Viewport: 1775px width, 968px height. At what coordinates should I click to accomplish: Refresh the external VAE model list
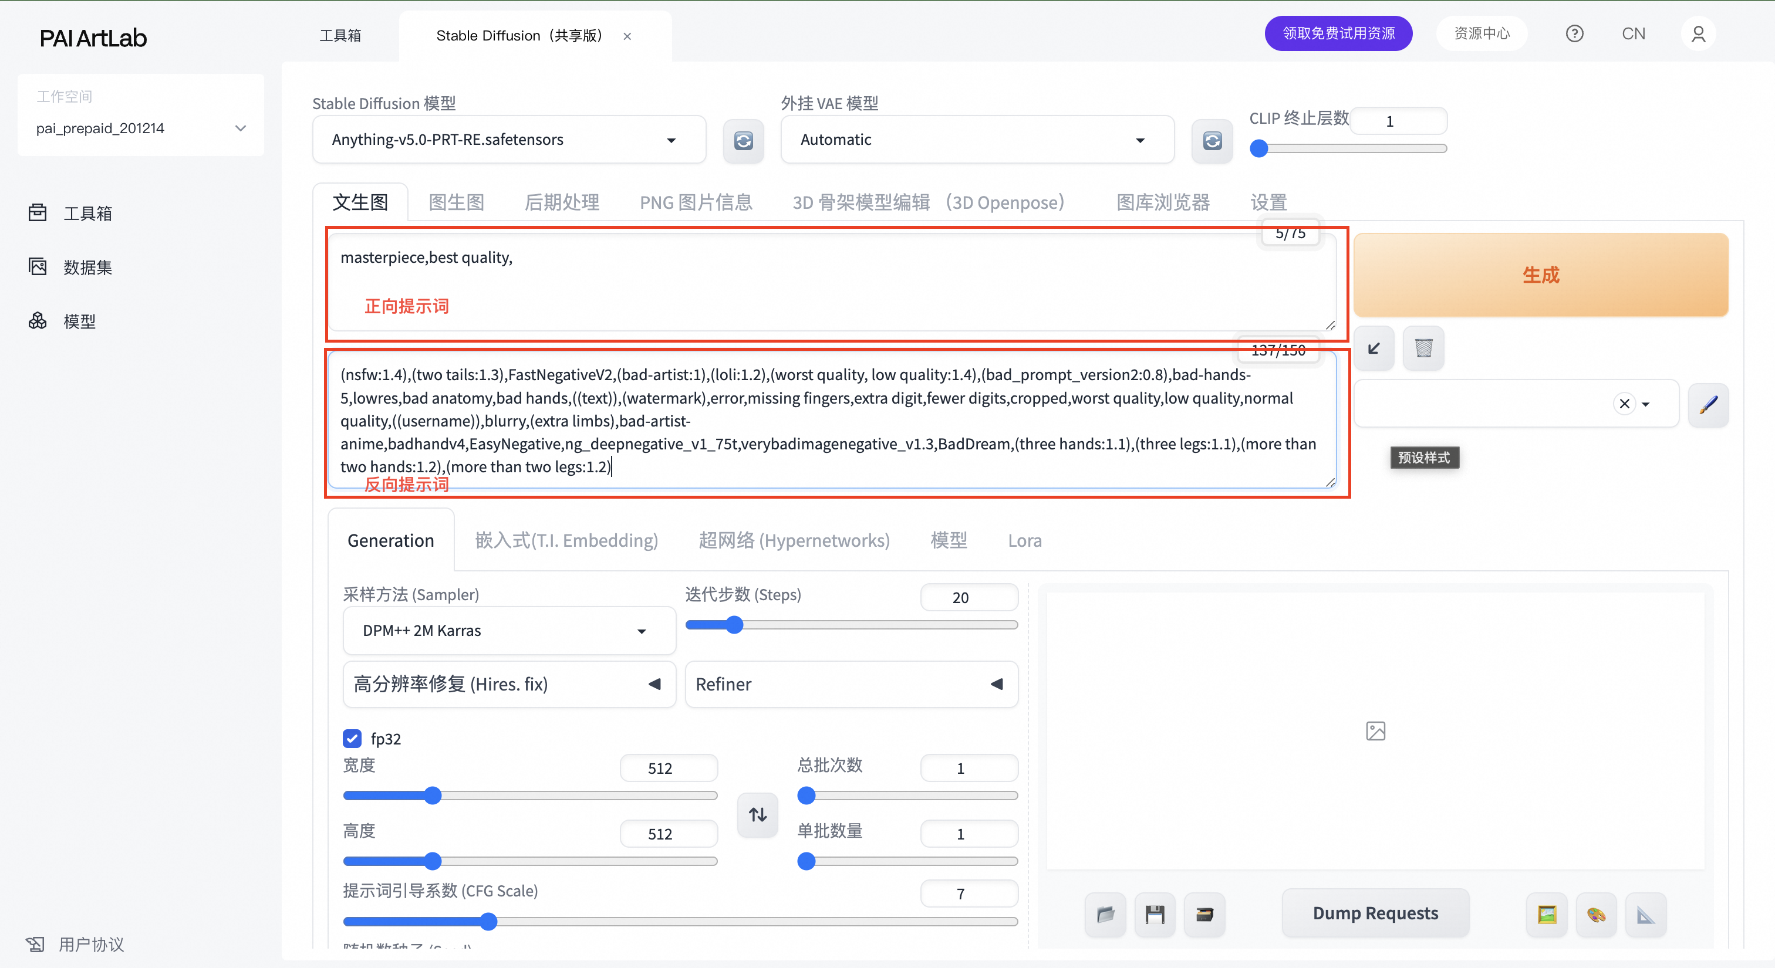[1212, 140]
